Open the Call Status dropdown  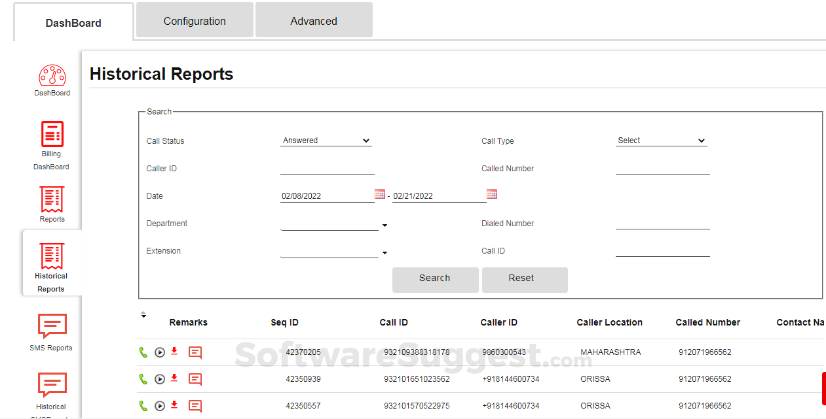pyautogui.click(x=326, y=141)
